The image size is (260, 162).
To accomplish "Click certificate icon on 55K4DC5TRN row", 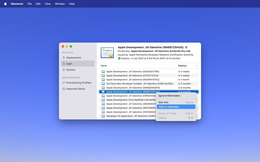I will pyautogui.click(x=103, y=71).
